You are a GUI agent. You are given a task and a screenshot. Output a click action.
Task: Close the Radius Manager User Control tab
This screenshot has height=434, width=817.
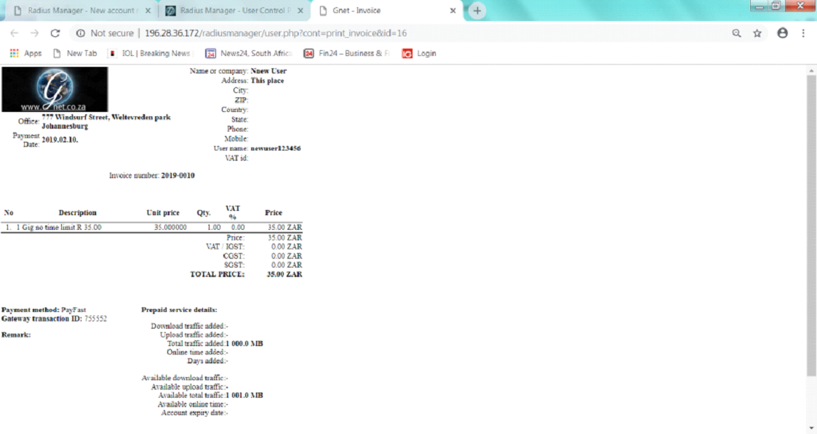300,10
